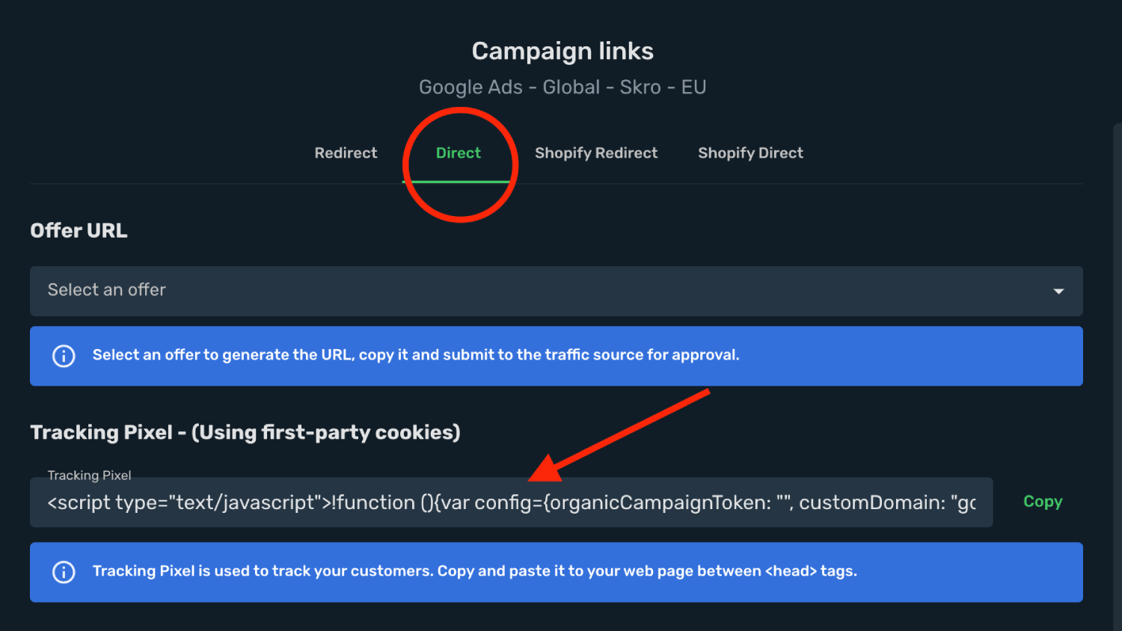Copy the tracking pixel code

[1043, 502]
